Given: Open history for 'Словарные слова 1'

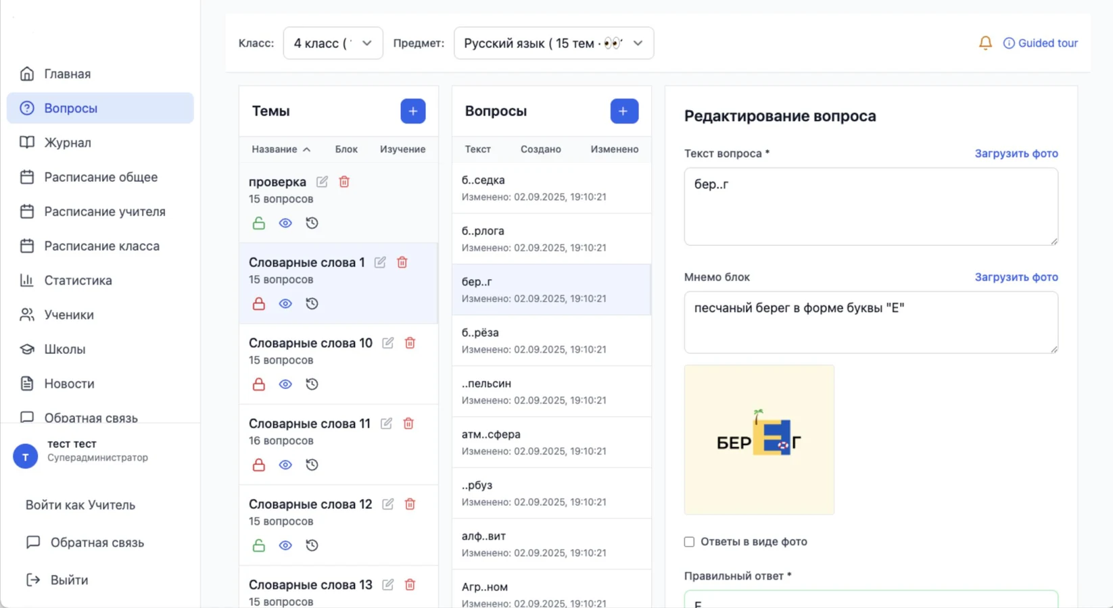Looking at the screenshot, I should click(312, 303).
